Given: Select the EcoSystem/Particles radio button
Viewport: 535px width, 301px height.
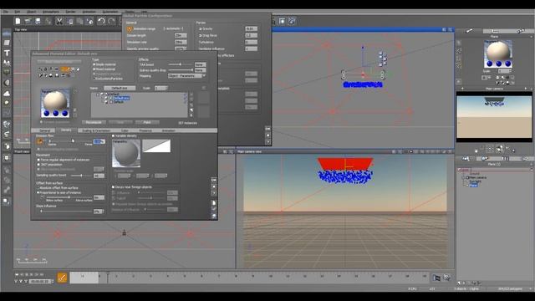Looking at the screenshot, I should 94,79.
